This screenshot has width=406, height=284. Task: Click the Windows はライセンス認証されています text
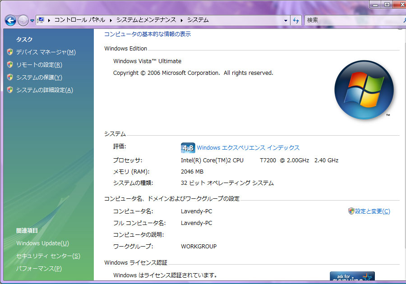point(165,275)
